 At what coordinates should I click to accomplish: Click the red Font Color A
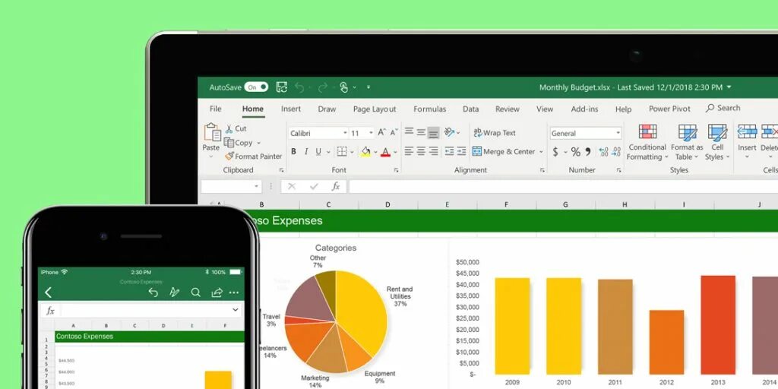pyautogui.click(x=385, y=152)
